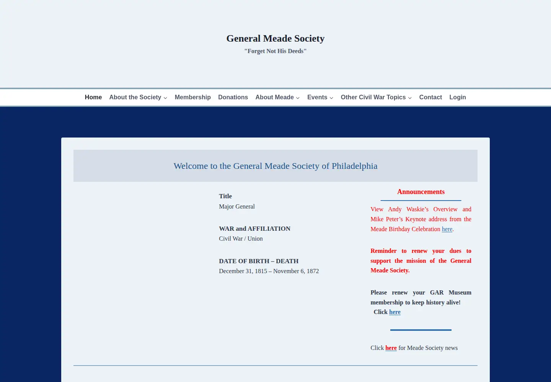
Task: Select the GAR Museum membership paragraph
Action: (x=421, y=302)
